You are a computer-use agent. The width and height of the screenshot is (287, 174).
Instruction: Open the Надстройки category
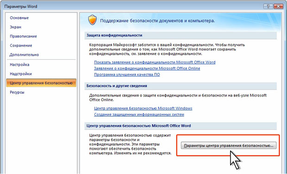coord(21,74)
